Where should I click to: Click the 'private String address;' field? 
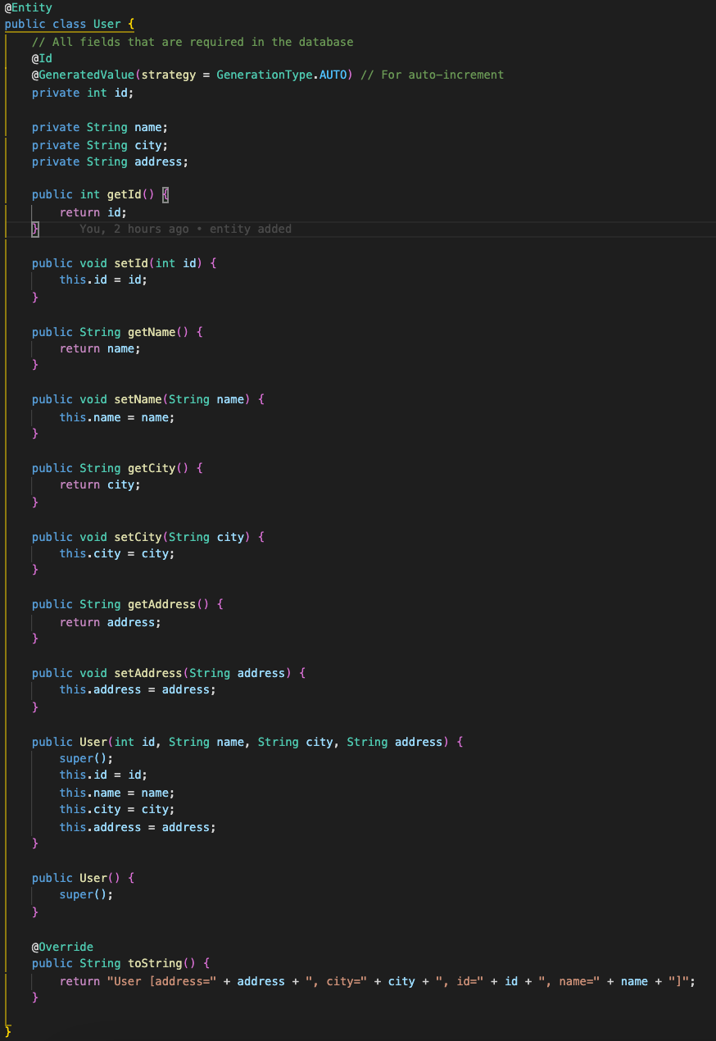coord(111,161)
